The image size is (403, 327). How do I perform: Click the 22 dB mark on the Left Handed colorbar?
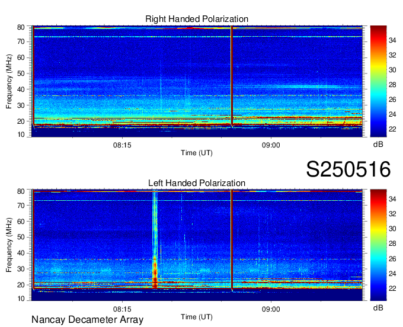pos(392,288)
